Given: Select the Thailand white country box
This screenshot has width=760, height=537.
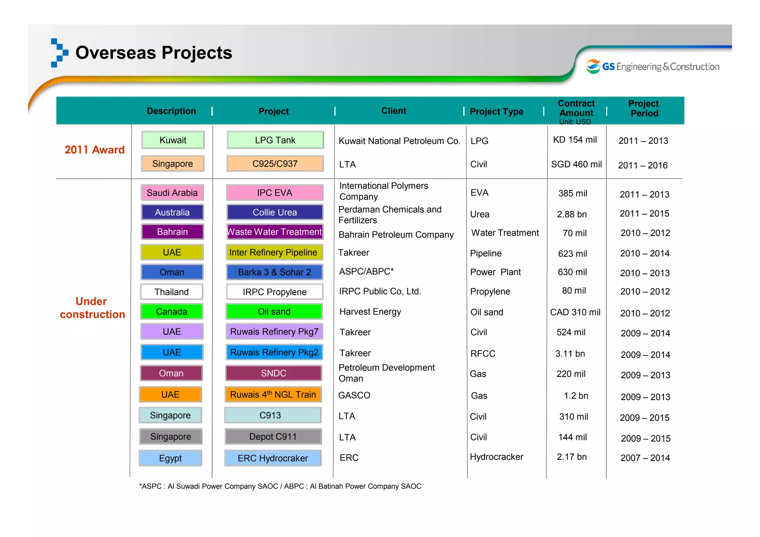Looking at the screenshot, I should (x=171, y=292).
